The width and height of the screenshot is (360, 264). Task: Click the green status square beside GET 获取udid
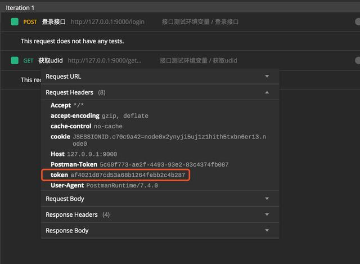tap(15, 60)
